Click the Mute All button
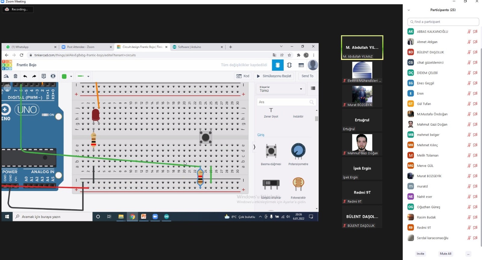 pyautogui.click(x=446, y=254)
